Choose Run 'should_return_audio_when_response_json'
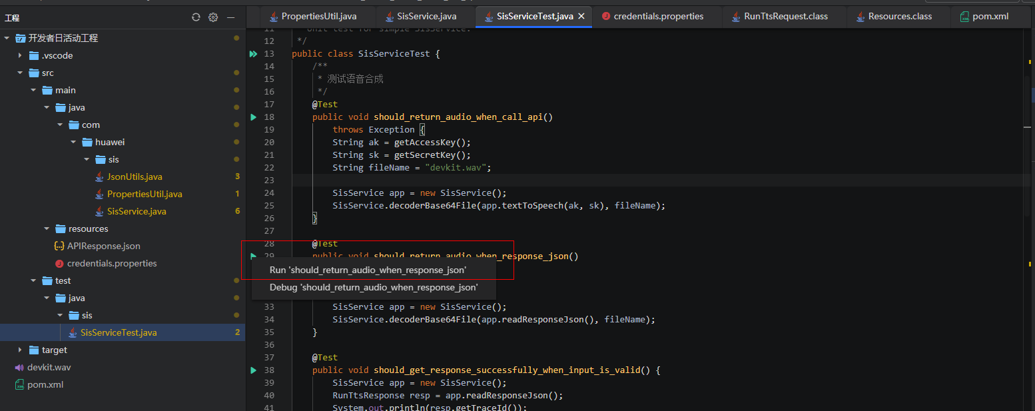The image size is (1035, 411). pyautogui.click(x=368, y=270)
